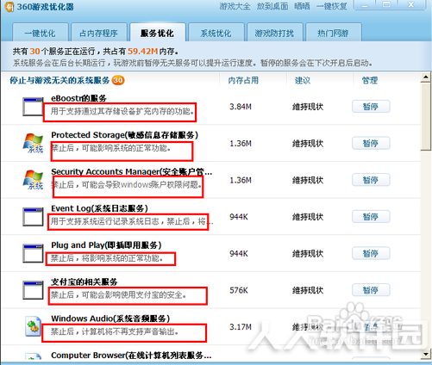This screenshot has width=432, height=365.
Task: Maximize the 360 optimizer window
Action: (386, 5)
